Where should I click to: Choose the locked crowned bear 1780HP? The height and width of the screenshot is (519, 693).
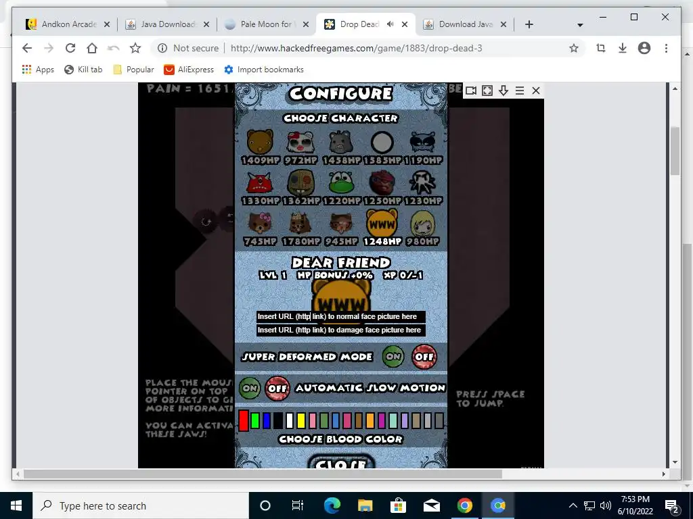[300, 223]
